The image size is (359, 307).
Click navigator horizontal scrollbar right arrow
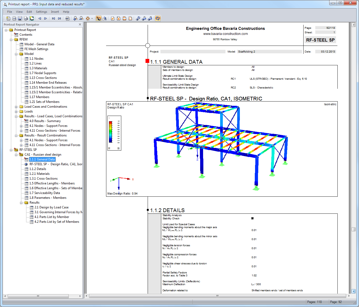tap(80, 296)
